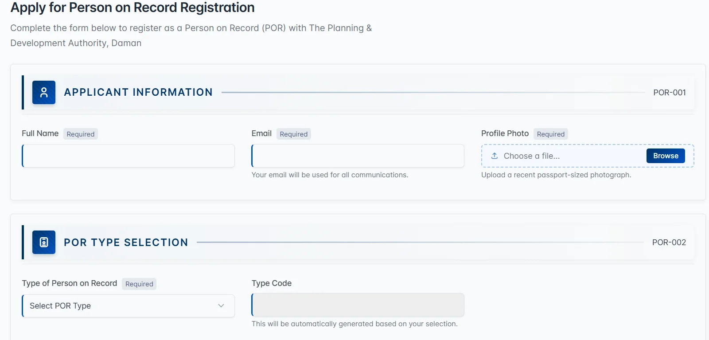Image resolution: width=709 pixels, height=340 pixels.
Task: Click the POR-002 section label
Action: point(669,242)
